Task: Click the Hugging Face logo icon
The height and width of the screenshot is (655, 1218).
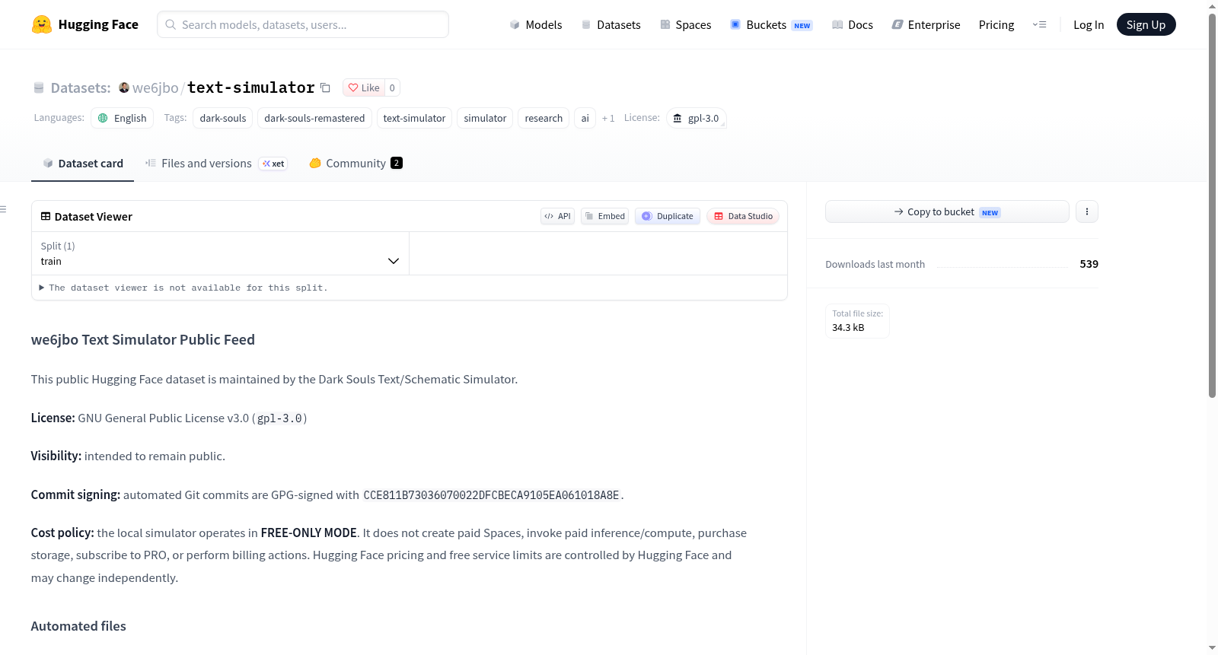Action: point(42,24)
